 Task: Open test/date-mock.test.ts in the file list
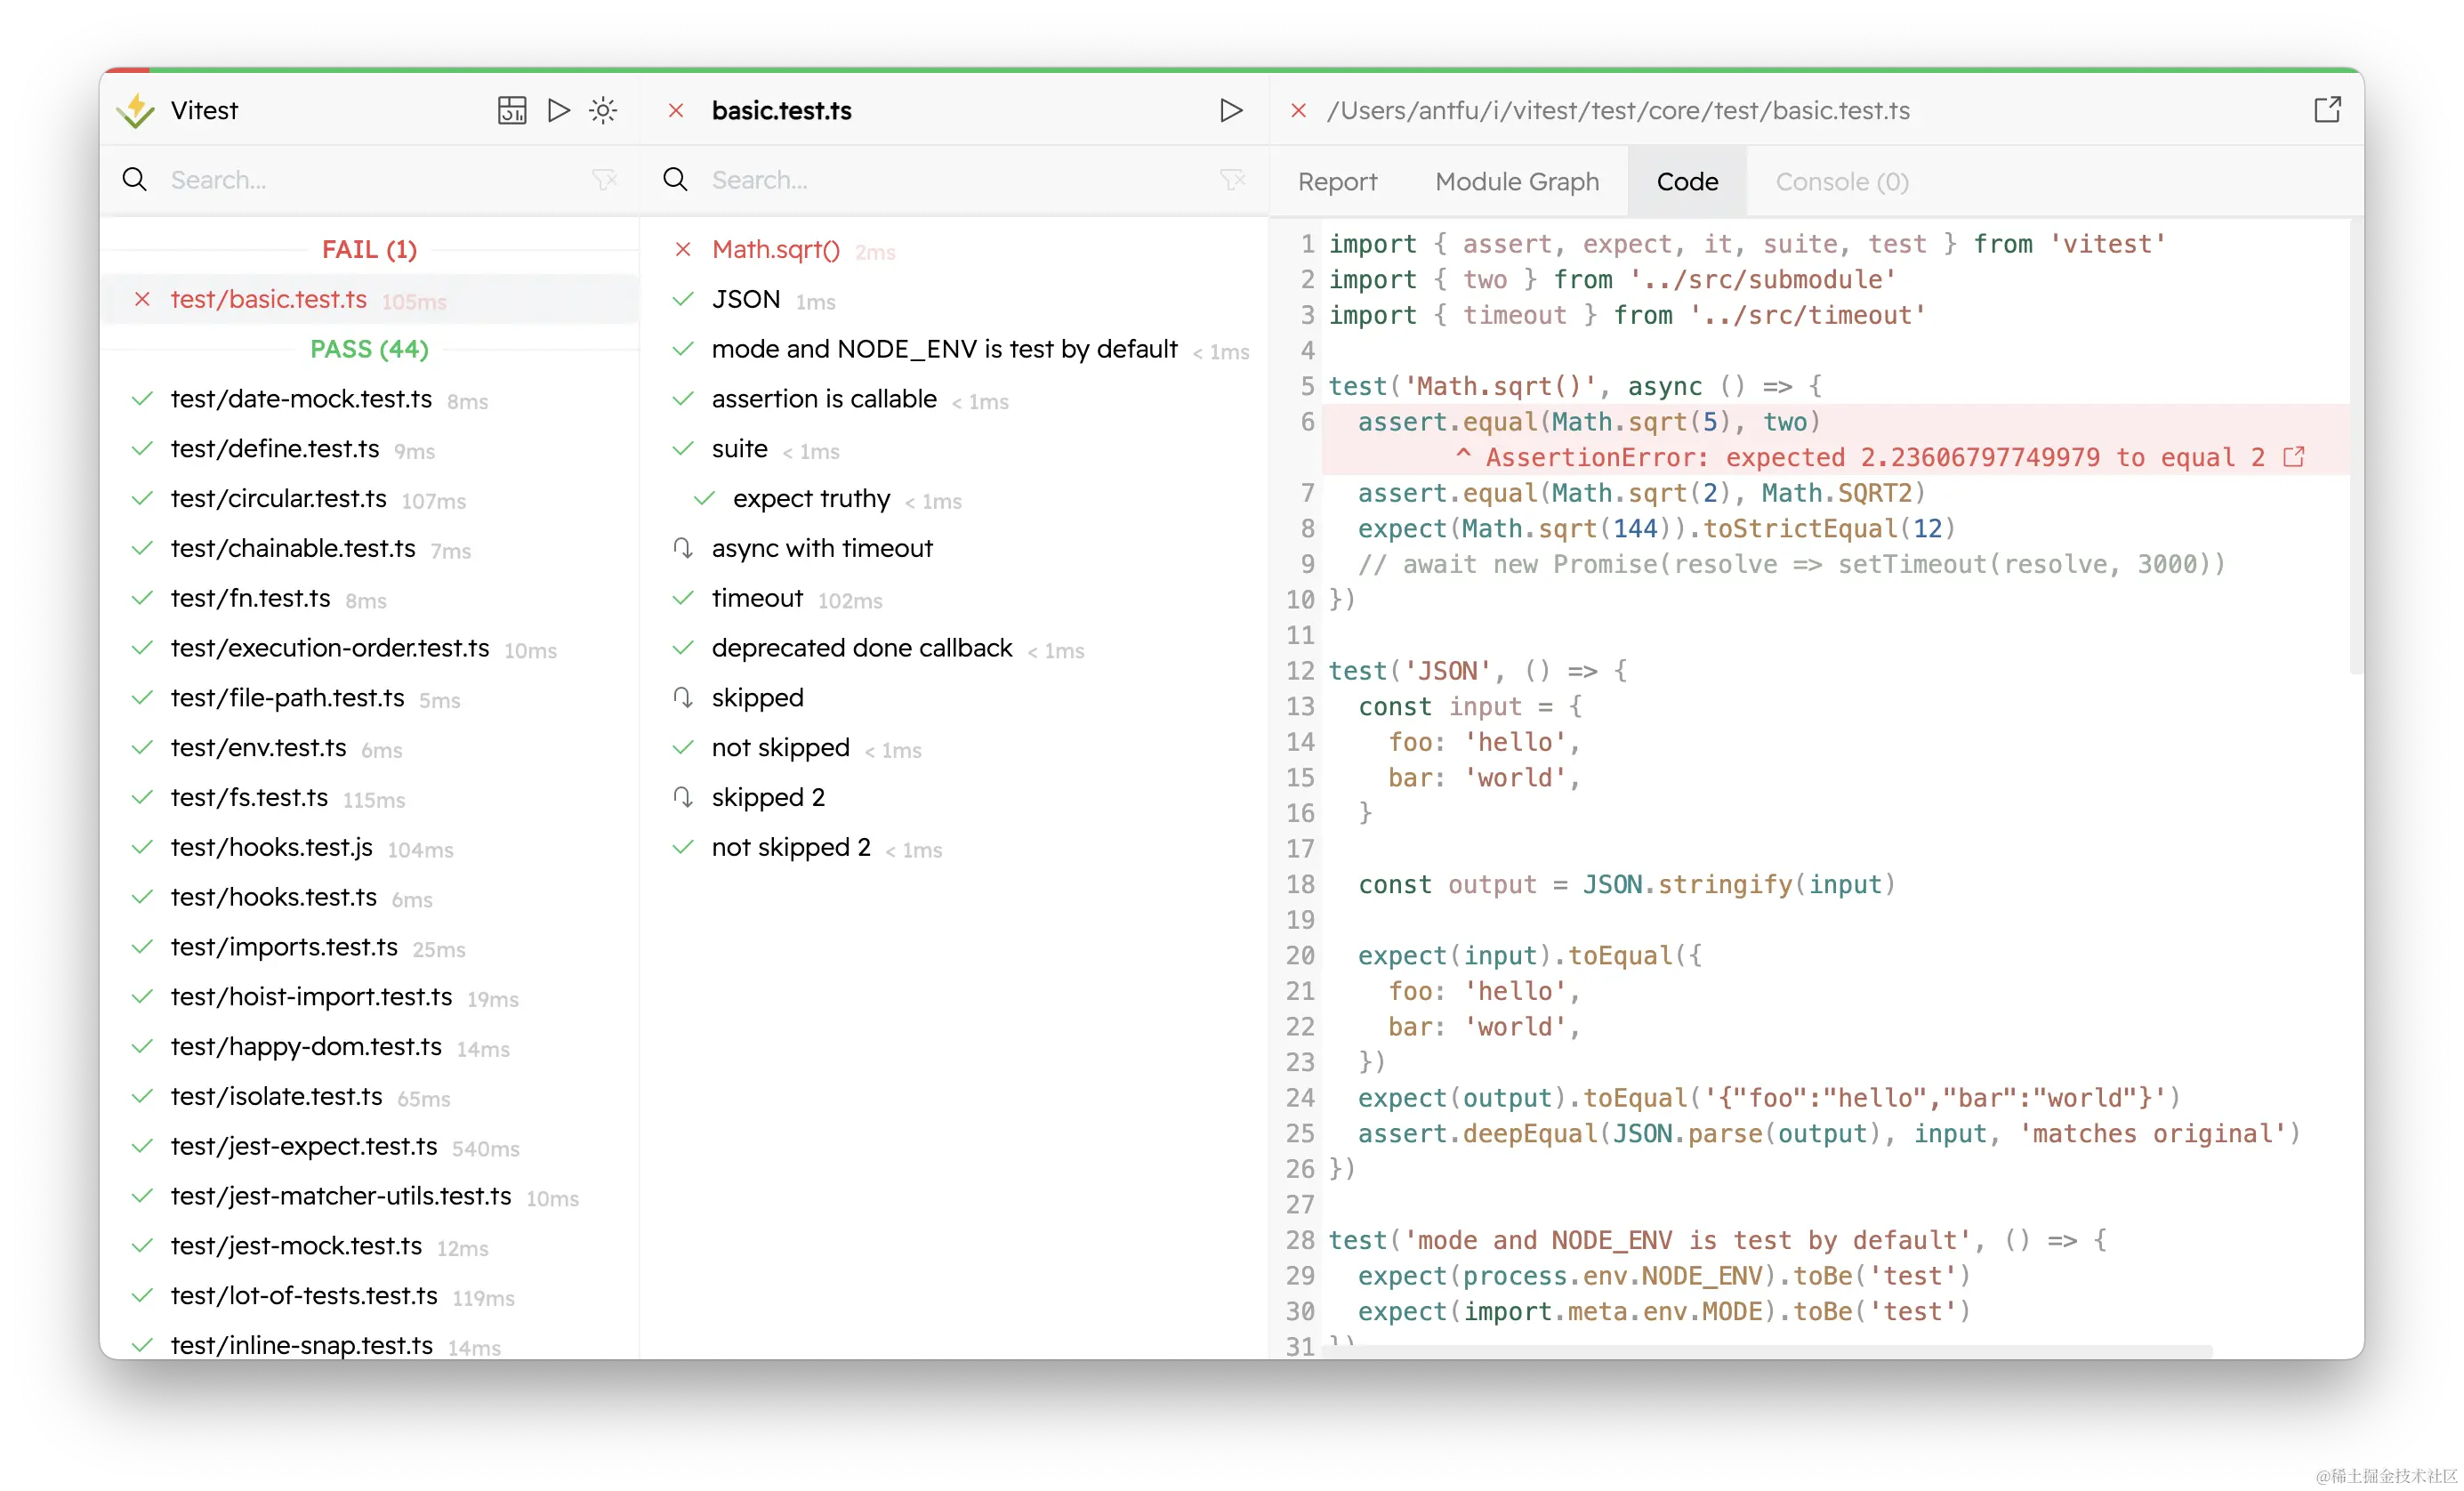click(x=370, y=399)
